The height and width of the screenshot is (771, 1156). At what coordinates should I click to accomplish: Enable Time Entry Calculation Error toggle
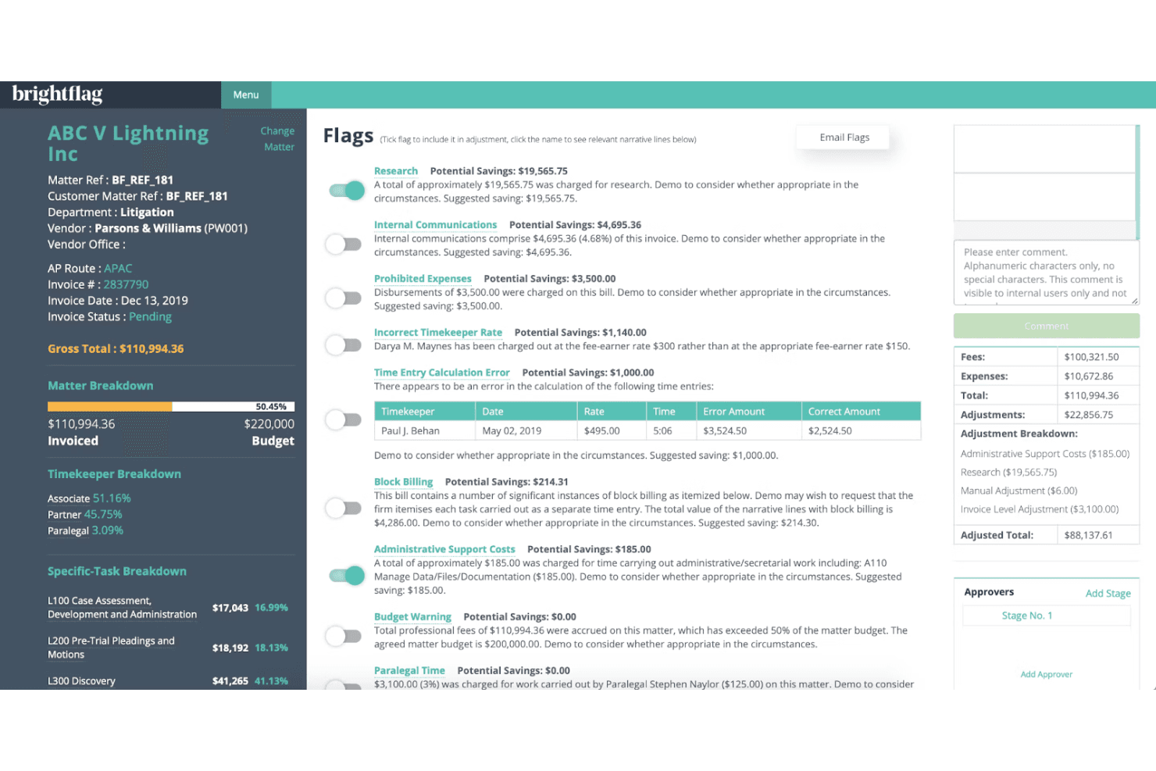click(344, 419)
